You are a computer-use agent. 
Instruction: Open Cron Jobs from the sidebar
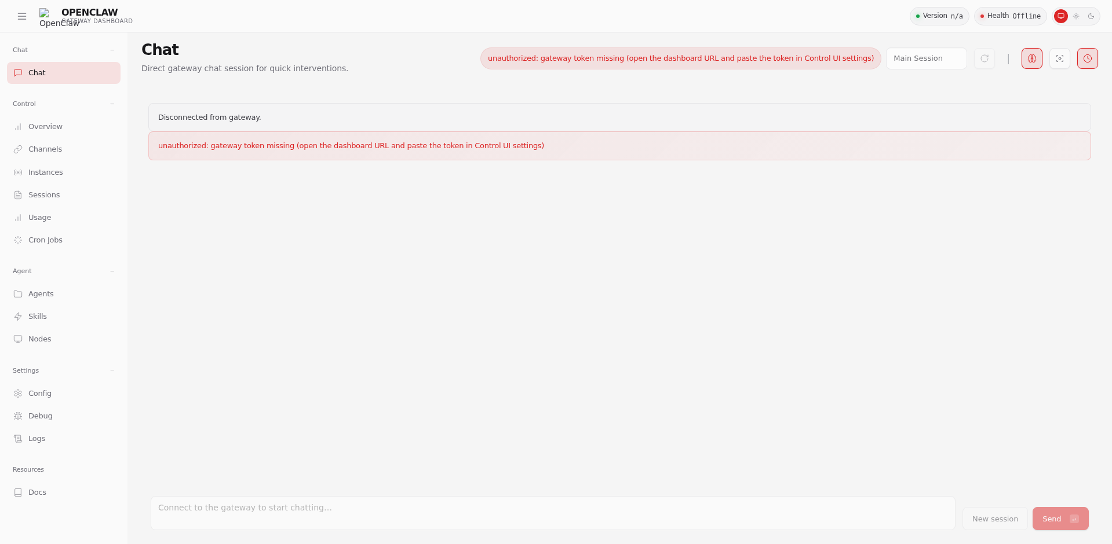pyautogui.click(x=45, y=240)
